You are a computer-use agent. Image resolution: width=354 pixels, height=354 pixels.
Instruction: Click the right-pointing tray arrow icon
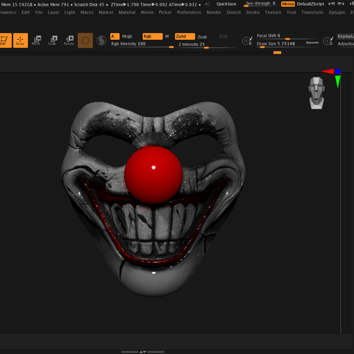coord(341,4)
